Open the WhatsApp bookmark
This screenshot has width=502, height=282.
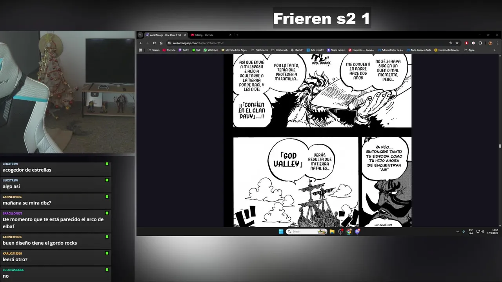click(211, 50)
